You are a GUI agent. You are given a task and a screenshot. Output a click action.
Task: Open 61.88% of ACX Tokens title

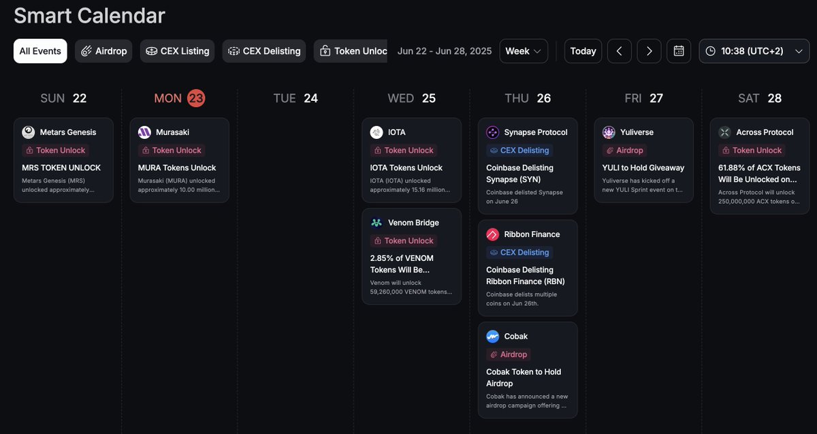click(x=759, y=173)
